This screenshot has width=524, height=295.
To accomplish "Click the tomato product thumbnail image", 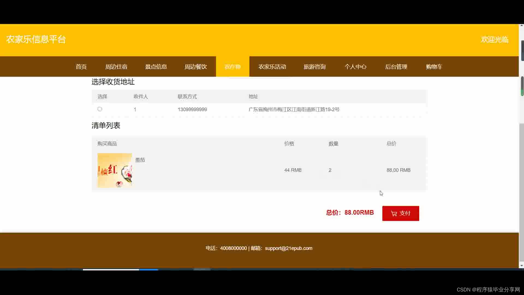I will (x=115, y=170).
